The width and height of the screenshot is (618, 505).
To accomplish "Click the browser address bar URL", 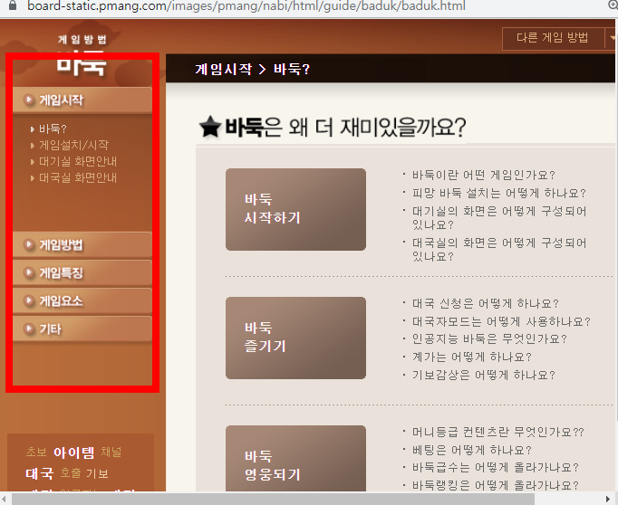I will click(246, 5).
